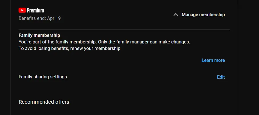The height and width of the screenshot is (115, 259).
Task: Click the word 'offers' in Recommended offers
Action: 62,102
